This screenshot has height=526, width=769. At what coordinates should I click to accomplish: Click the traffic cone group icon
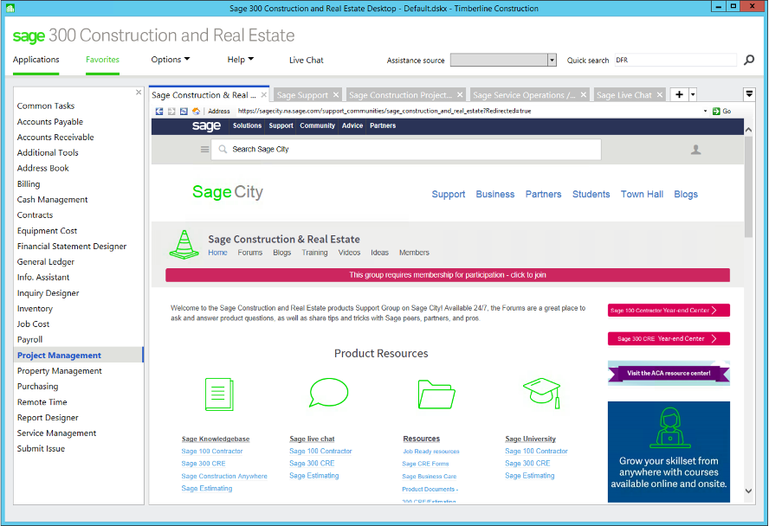coord(184,244)
